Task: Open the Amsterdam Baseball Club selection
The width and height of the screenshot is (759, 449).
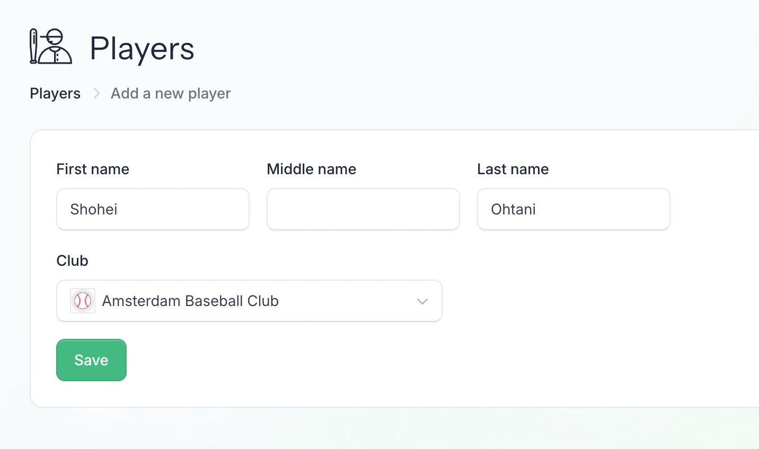Action: [249, 301]
